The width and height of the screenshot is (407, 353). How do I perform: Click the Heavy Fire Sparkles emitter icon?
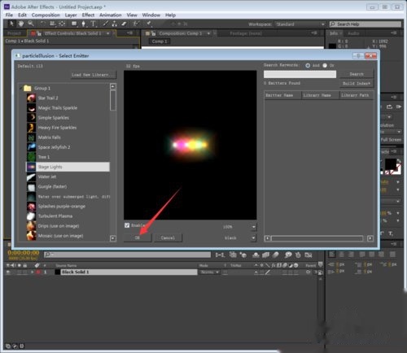tap(31, 128)
